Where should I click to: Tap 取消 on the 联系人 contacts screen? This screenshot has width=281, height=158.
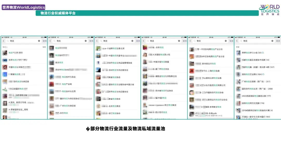tap(45, 41)
